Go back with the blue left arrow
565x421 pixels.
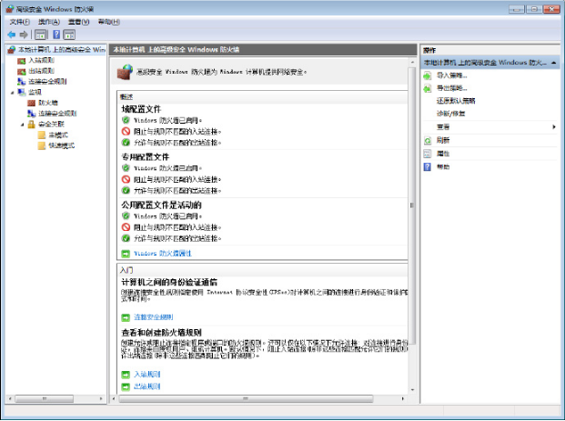[x=12, y=35]
